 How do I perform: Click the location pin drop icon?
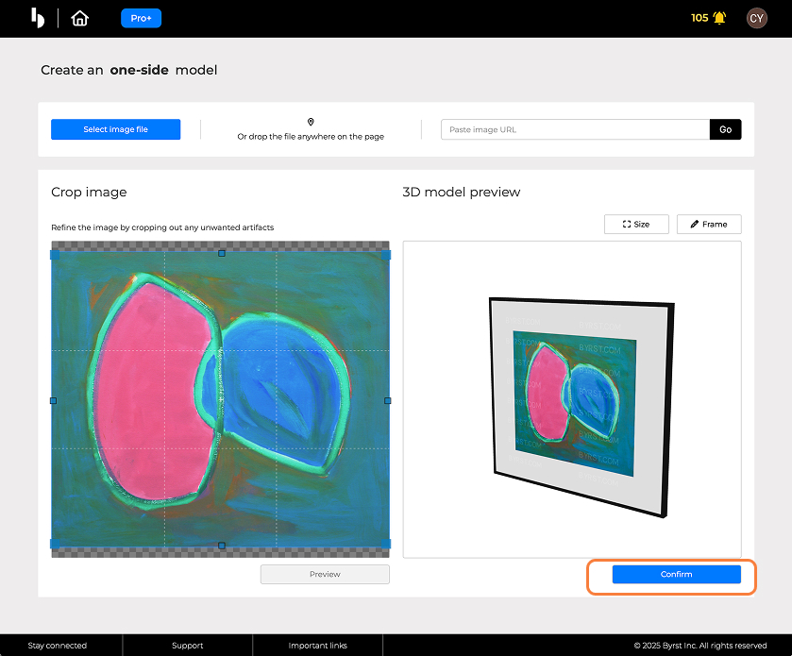(311, 122)
